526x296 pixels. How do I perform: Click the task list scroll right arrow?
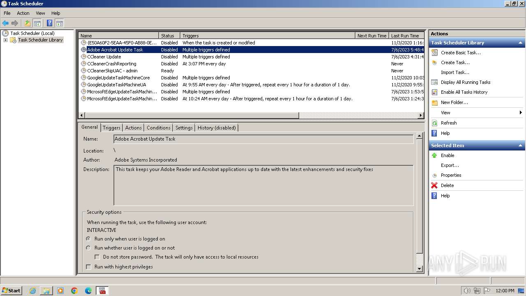[x=421, y=116]
